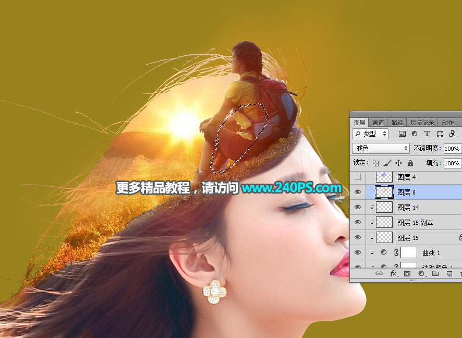
Task: Click the clipping arrow on 曲线 1
Action: click(372, 253)
